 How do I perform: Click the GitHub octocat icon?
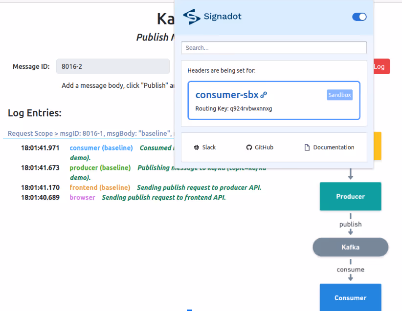click(249, 147)
